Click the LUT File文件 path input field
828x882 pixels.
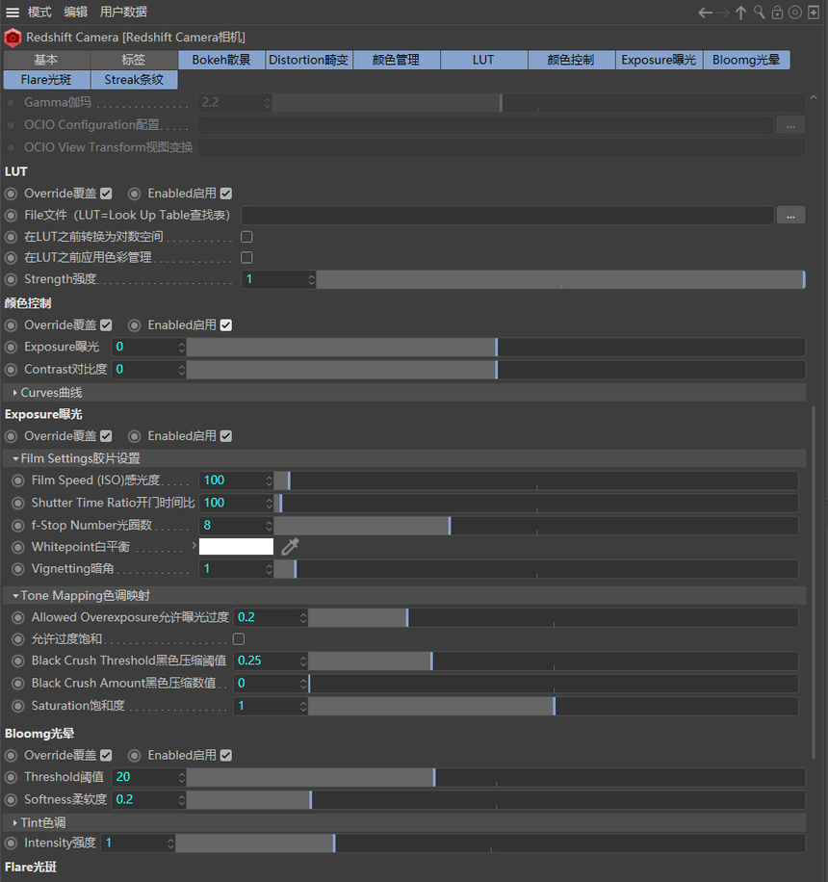click(x=507, y=216)
